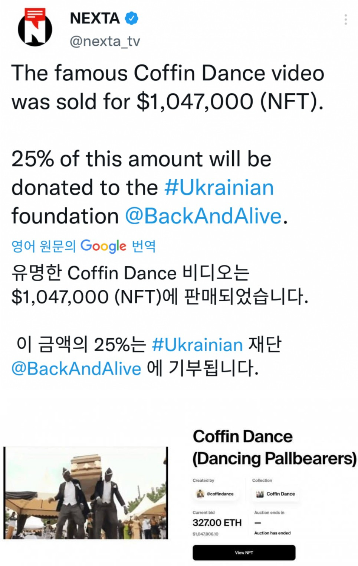Open the @coffindance creator chip

pyautogui.click(x=216, y=494)
